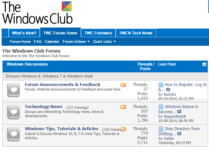209x147 pixels.
Task: Go to last post arrow after Windows Intune to become...
Action: point(179,112)
